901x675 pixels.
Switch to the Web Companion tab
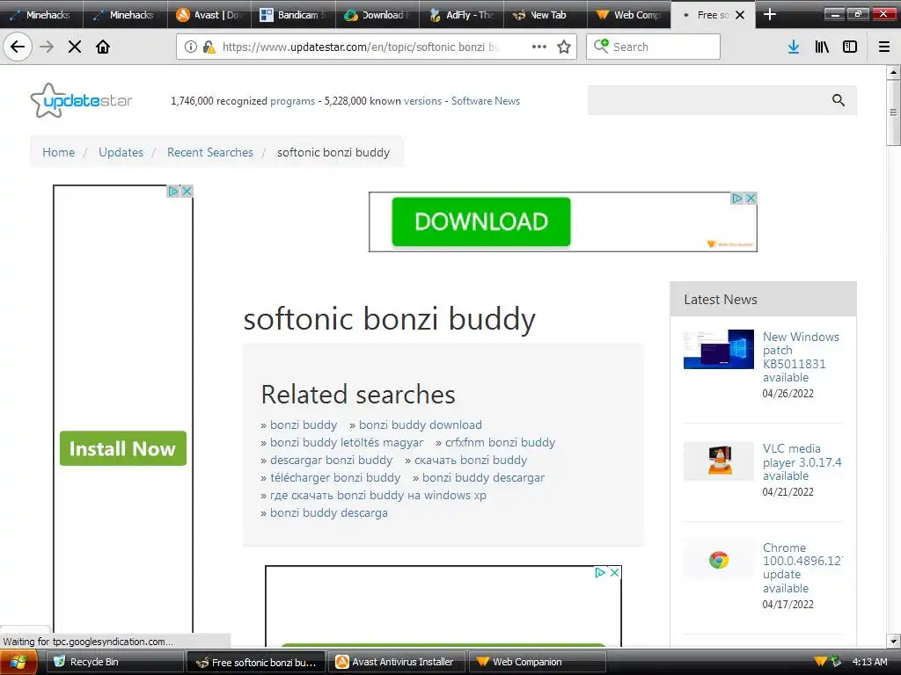[x=628, y=15]
